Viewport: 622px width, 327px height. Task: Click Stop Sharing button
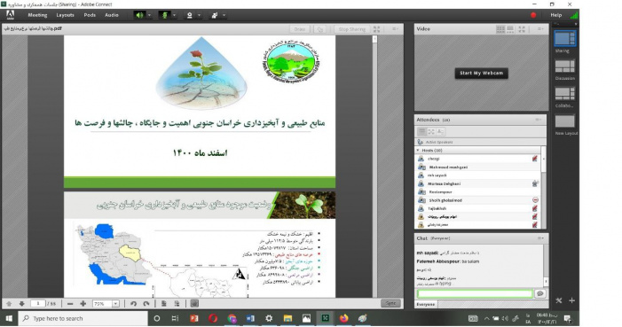(x=352, y=29)
